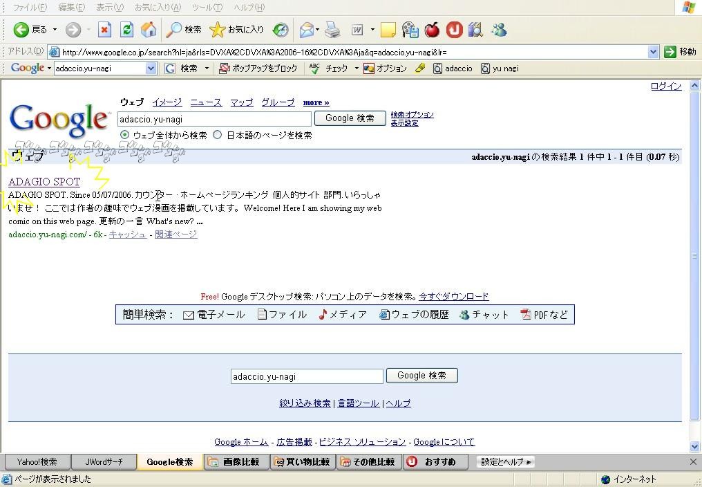Click the Google toolbar G search icon
This screenshot has height=487, width=702.
click(170, 68)
